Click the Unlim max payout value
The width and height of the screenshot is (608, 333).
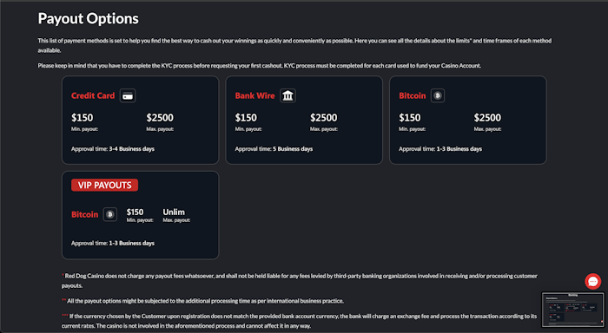[174, 212]
